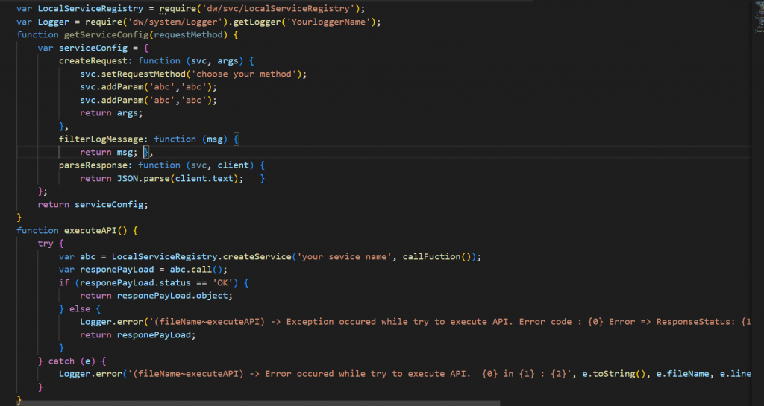Click the 'var responePayLoad' declaration
Screen dimensions: 764x406
(106, 270)
